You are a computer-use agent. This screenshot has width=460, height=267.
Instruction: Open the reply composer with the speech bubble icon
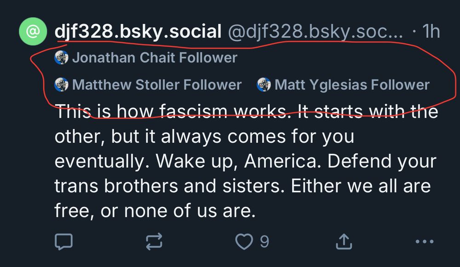point(64,240)
